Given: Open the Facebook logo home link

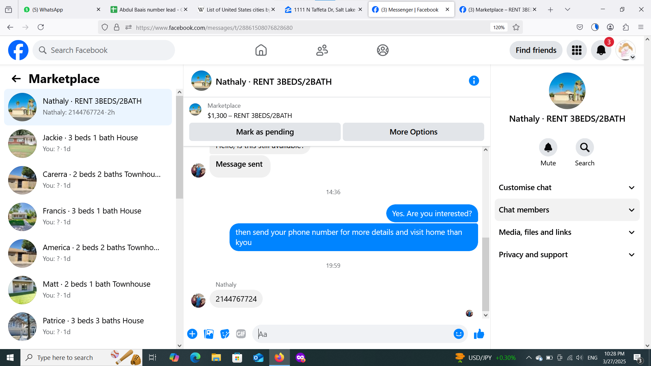Looking at the screenshot, I should click(x=18, y=50).
